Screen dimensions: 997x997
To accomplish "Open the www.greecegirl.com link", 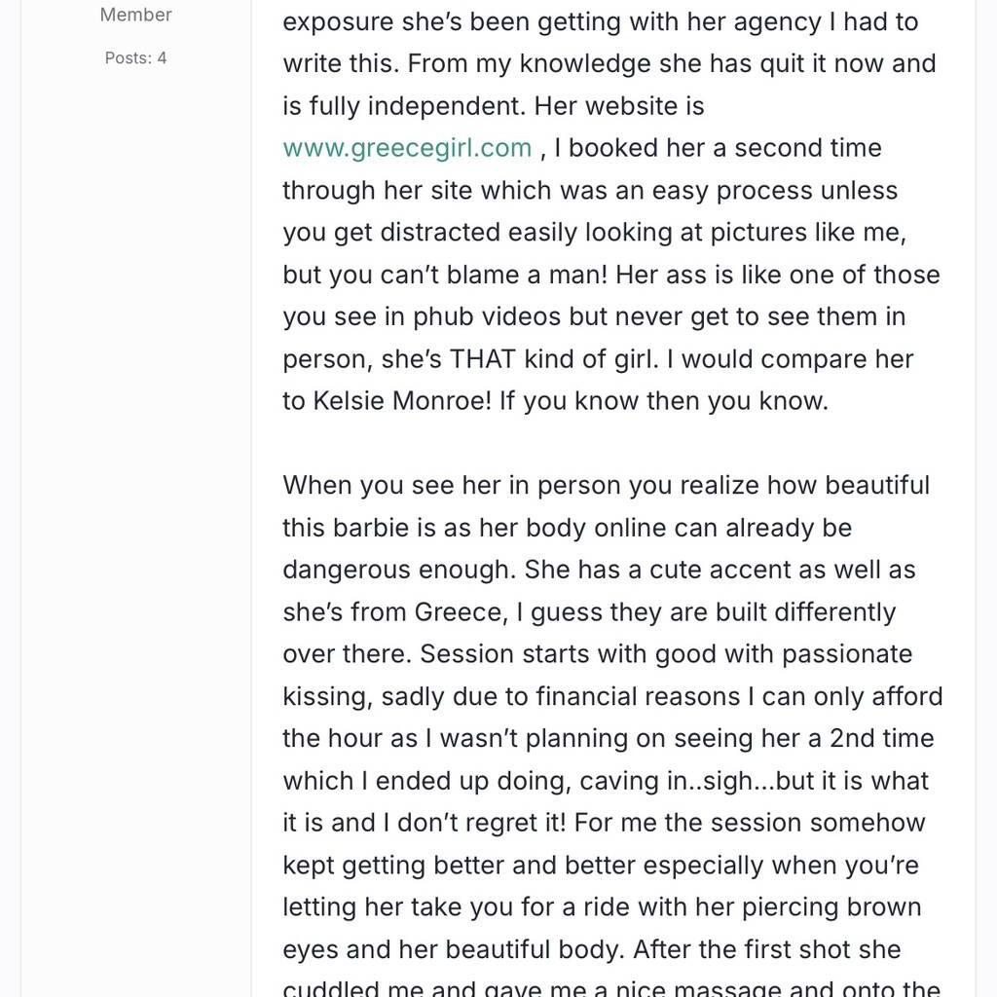I will [x=407, y=148].
